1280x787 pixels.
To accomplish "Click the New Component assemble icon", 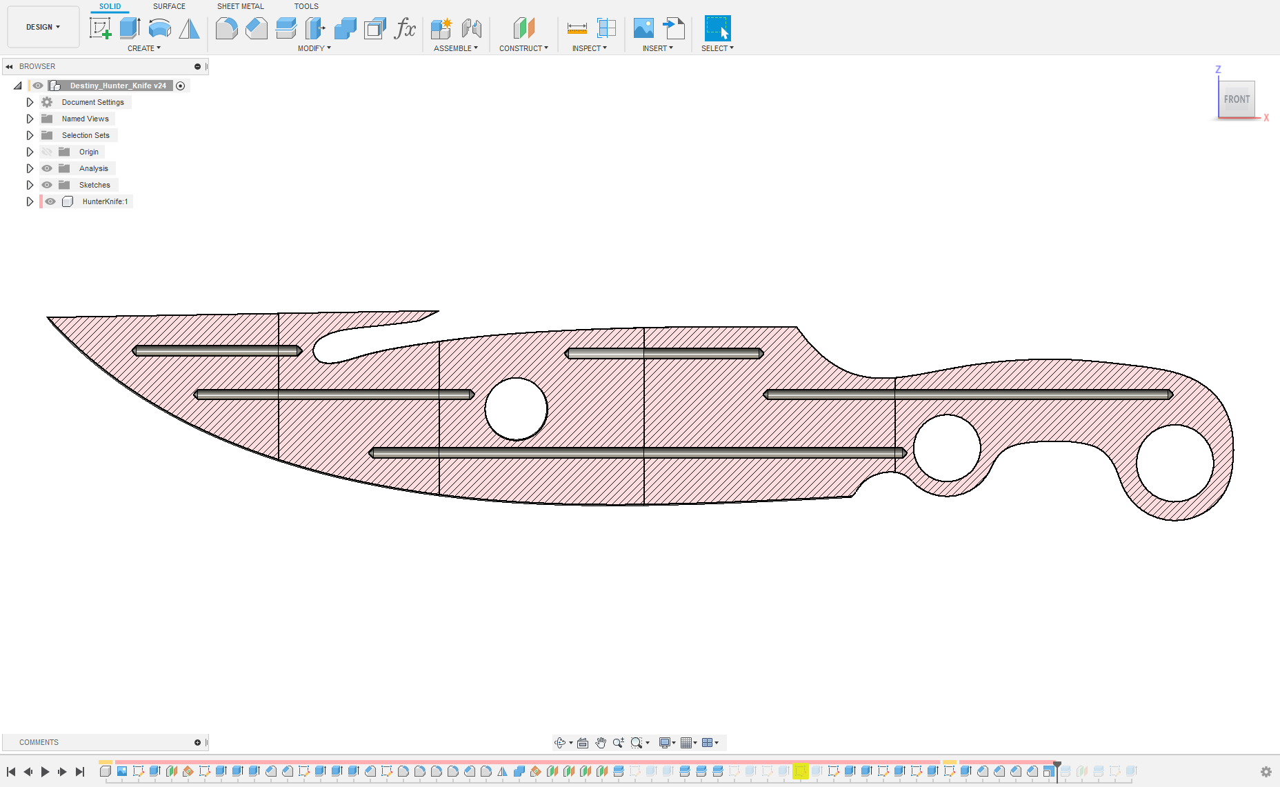I will click(x=441, y=28).
